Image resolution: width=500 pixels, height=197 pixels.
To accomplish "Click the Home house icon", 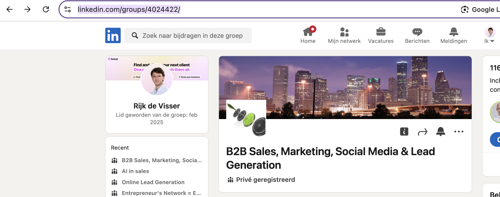I will 308,32.
